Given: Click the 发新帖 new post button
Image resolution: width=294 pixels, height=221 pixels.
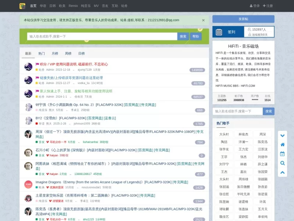Looking at the screenshot, I should (243, 19).
